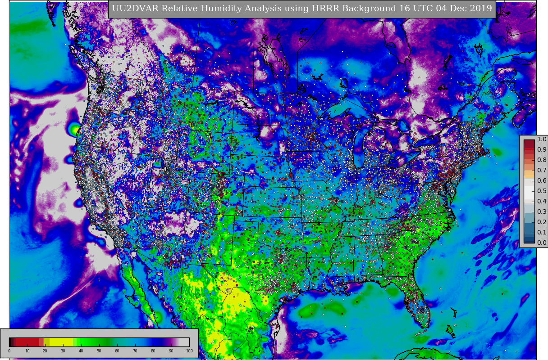Click the '0.2' label on right colorbar

point(542,222)
